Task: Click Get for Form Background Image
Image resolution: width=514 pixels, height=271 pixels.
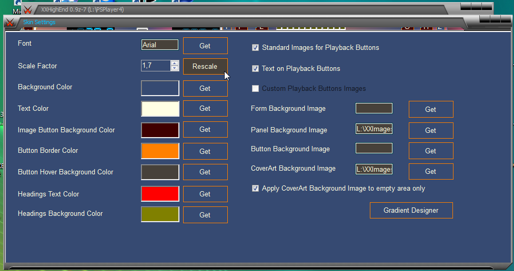Action: pos(431,109)
